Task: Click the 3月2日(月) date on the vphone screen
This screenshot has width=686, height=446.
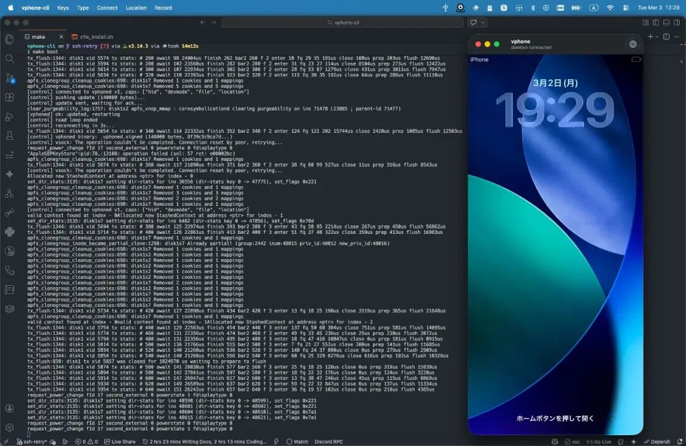Action: 555,83
